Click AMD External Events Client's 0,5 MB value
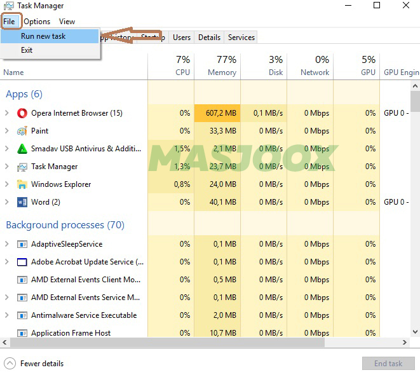 225,280
